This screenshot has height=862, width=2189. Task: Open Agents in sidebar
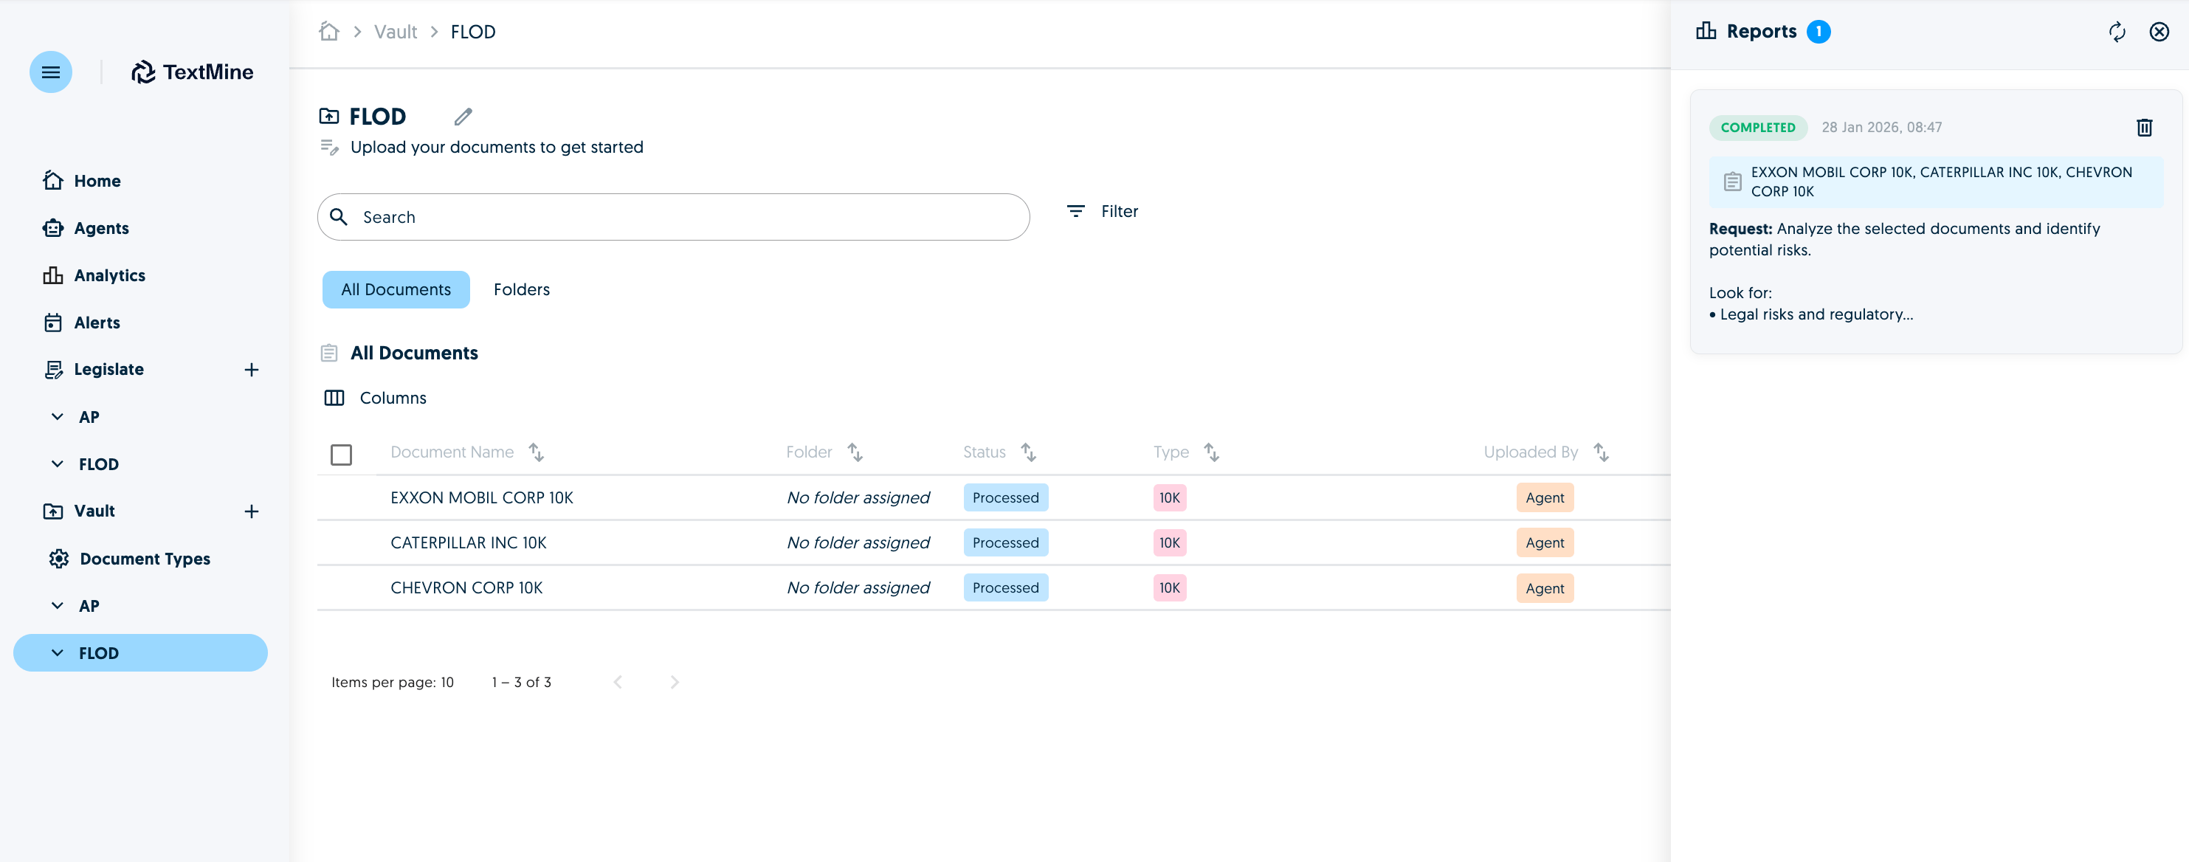point(86,228)
